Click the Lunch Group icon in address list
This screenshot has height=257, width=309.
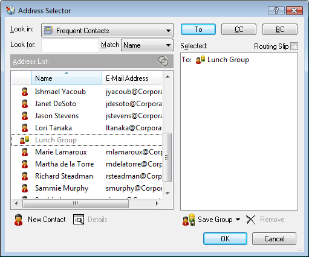25,140
